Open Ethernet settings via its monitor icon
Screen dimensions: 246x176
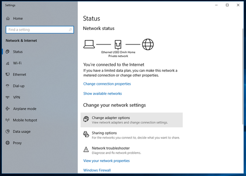point(7,74)
